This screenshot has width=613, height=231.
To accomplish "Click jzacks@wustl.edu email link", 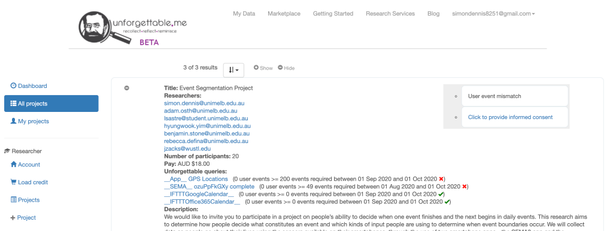I will [187, 148].
